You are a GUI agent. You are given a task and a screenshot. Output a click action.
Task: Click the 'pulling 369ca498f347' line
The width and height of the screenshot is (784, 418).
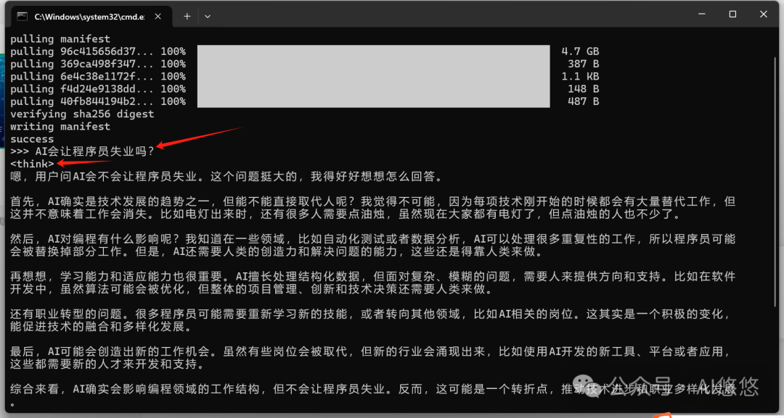click(x=304, y=64)
